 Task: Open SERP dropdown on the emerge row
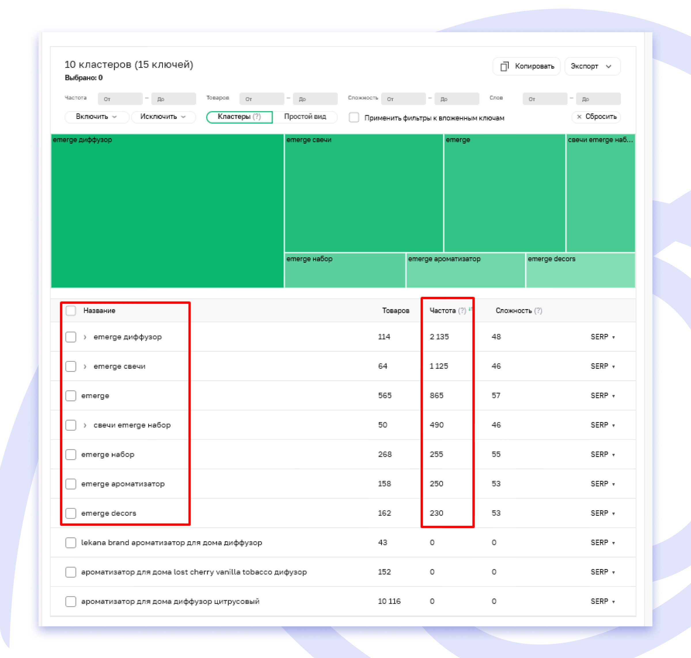[x=603, y=395]
